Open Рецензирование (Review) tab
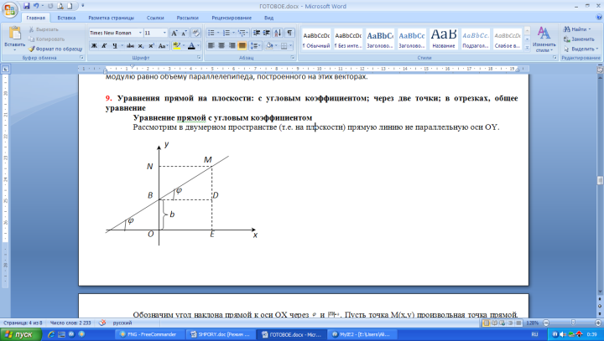This screenshot has height=341, width=604. pos(232,18)
